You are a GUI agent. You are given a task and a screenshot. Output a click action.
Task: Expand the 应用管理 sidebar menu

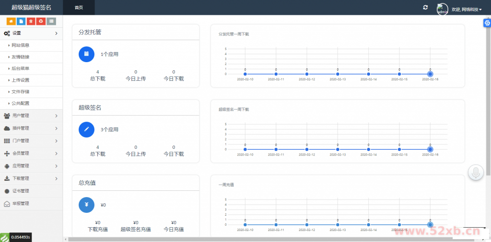pos(31,166)
